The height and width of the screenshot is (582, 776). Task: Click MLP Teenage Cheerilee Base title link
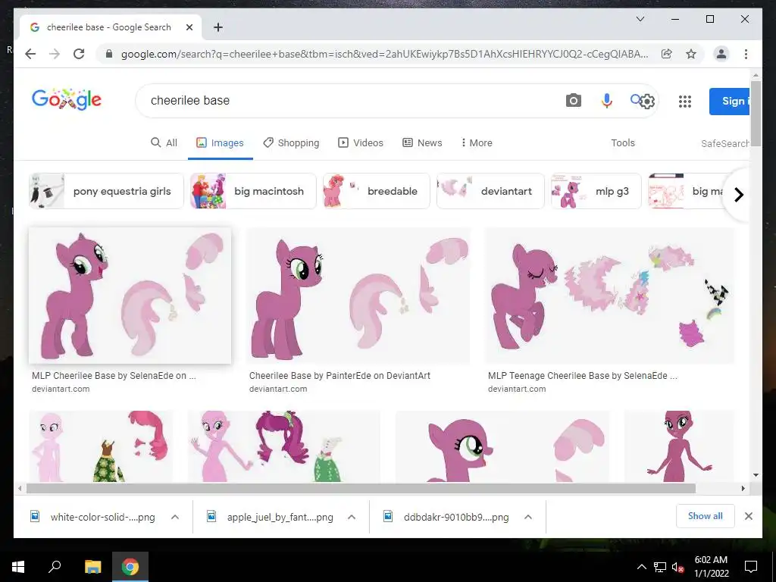point(583,376)
